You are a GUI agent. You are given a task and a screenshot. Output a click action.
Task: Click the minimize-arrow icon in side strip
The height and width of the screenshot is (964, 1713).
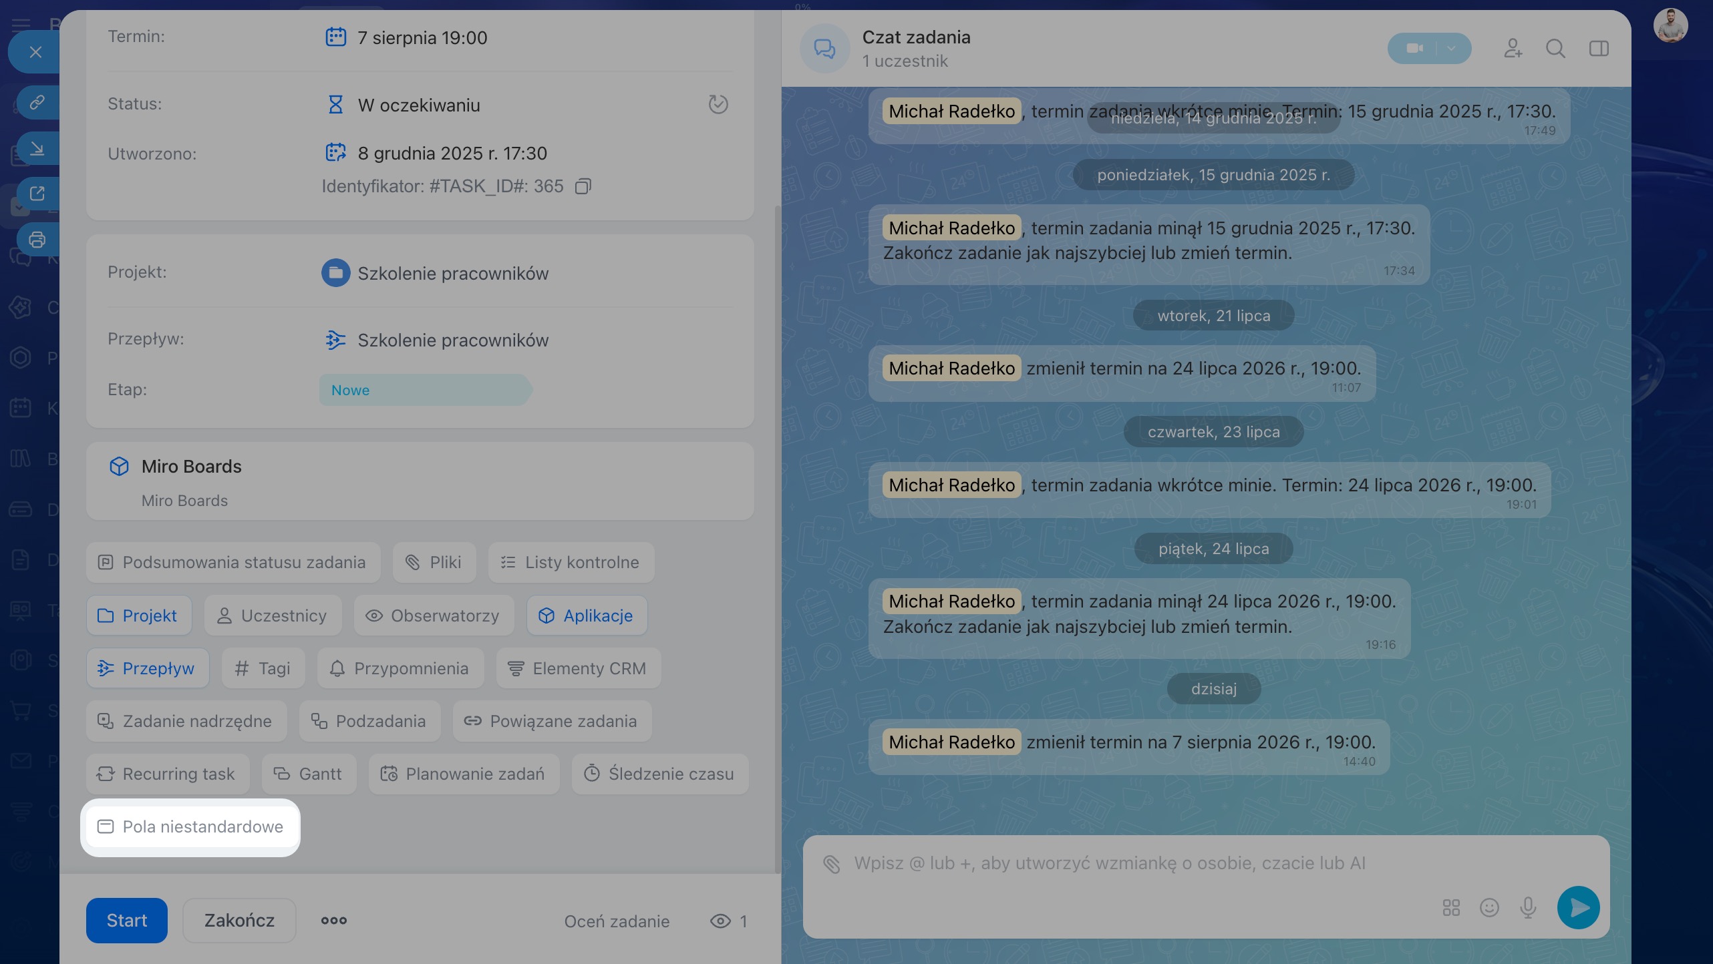[x=37, y=148]
